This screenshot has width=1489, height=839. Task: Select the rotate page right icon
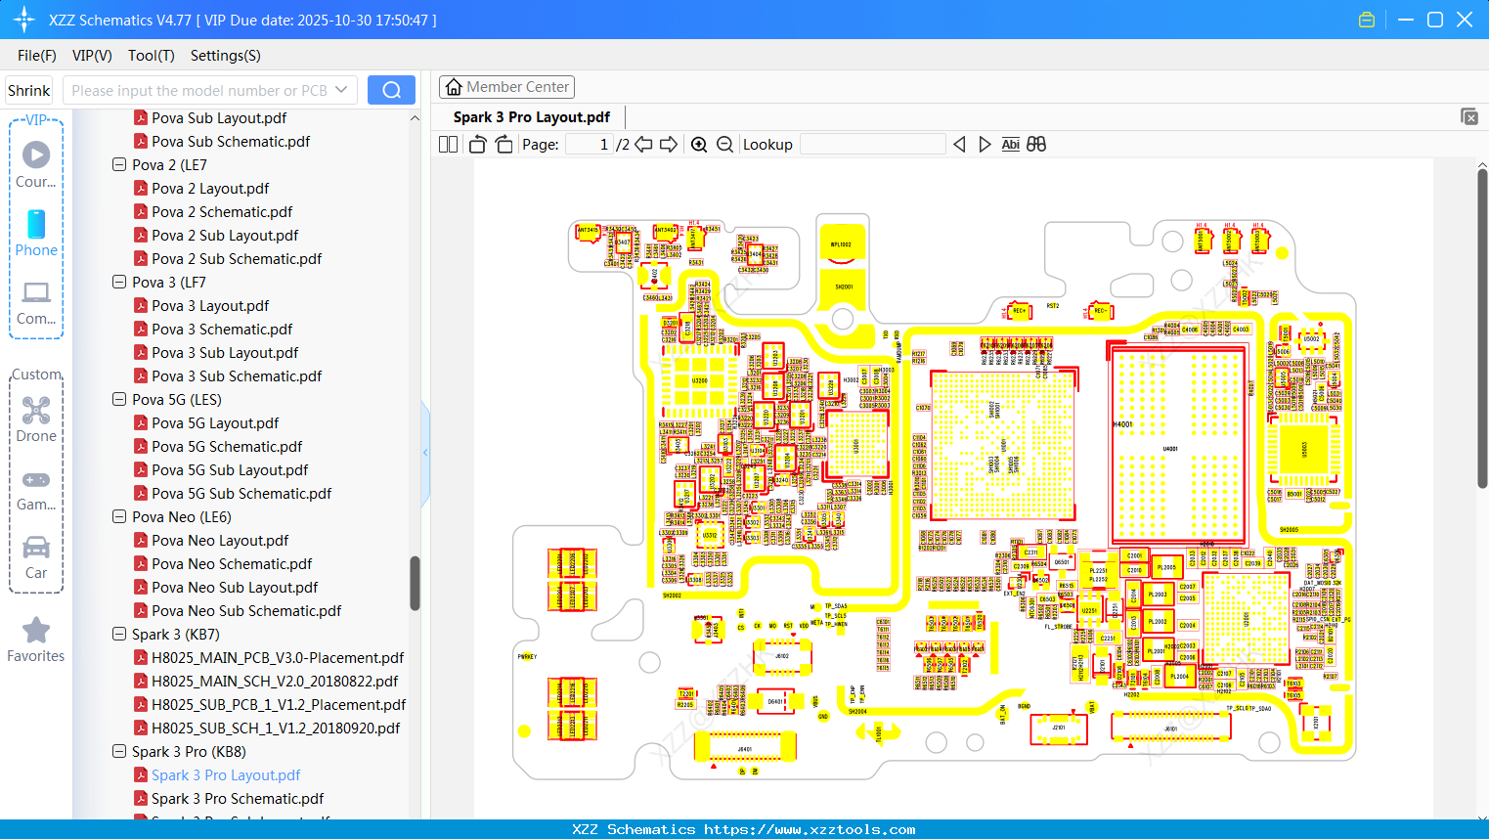tap(504, 144)
